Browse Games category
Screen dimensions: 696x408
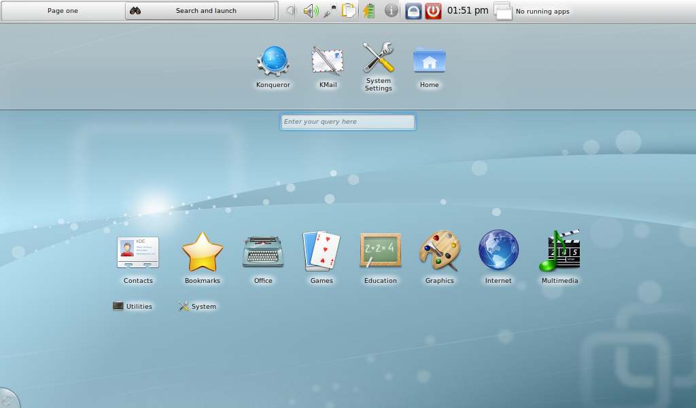pyautogui.click(x=321, y=253)
